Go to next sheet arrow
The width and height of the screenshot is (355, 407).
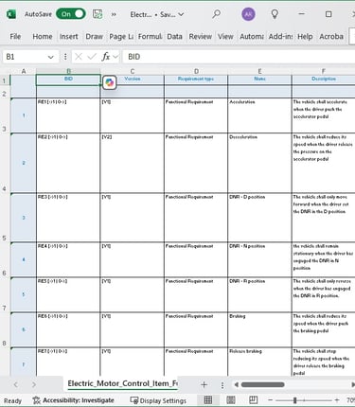click(34, 384)
